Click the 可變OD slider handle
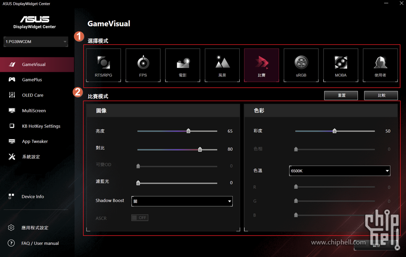 [x=138, y=166]
